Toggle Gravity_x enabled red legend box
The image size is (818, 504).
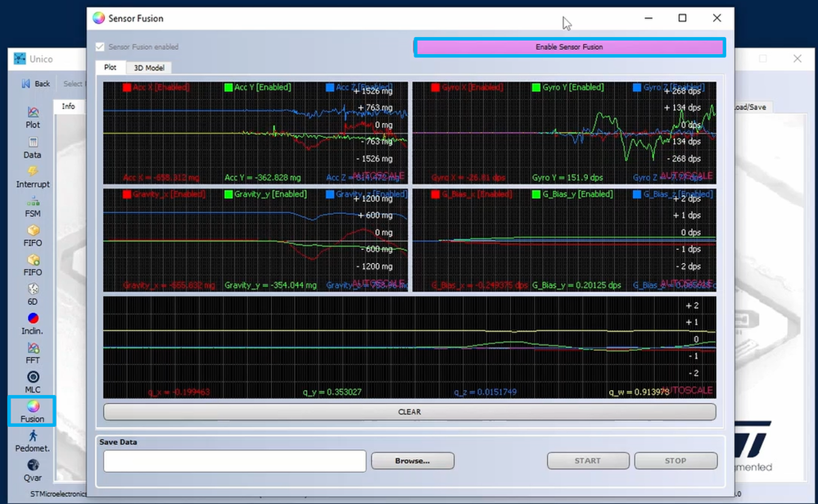(x=127, y=194)
